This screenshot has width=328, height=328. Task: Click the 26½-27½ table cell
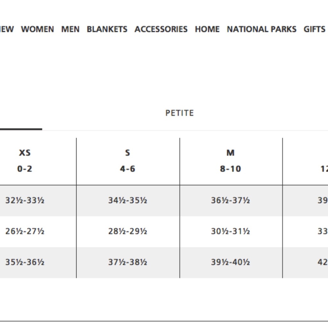25,231
